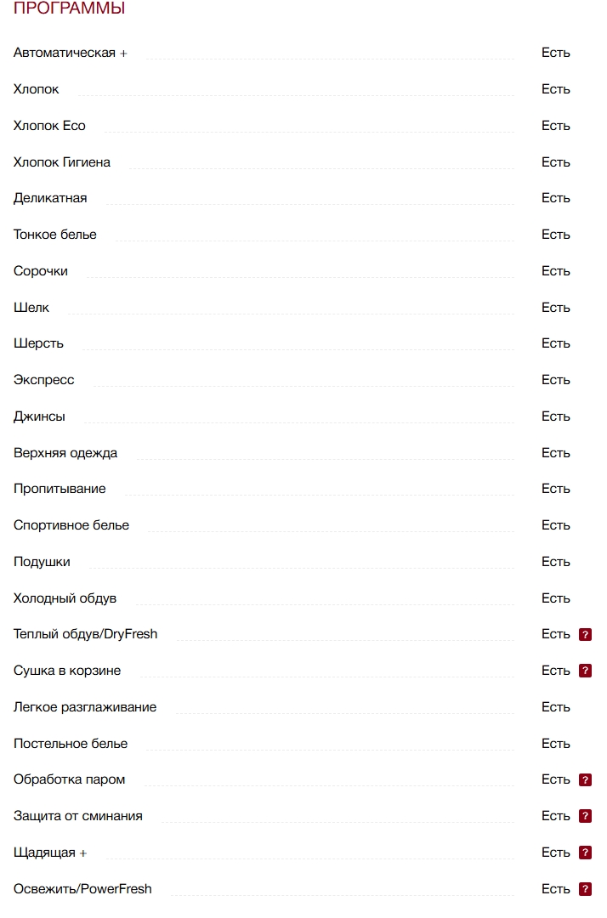Click the Шерсть row label
The height and width of the screenshot is (918, 607).
tap(38, 343)
